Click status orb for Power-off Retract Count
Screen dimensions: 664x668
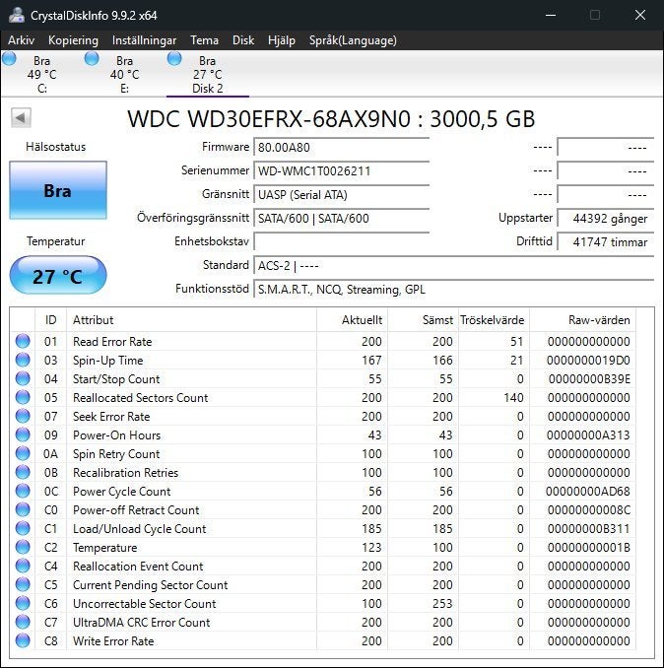(23, 509)
